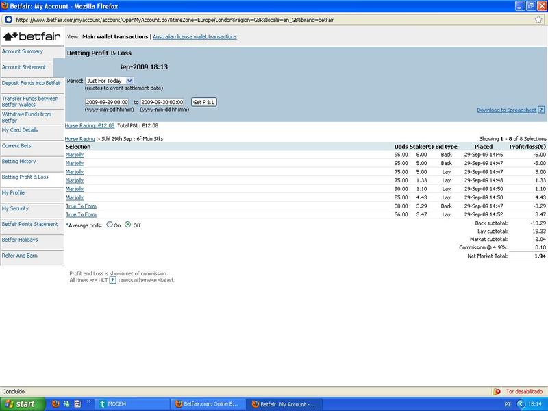Switch to Betfair: My Account taskbar window
548x411 pixels.
tap(284, 404)
